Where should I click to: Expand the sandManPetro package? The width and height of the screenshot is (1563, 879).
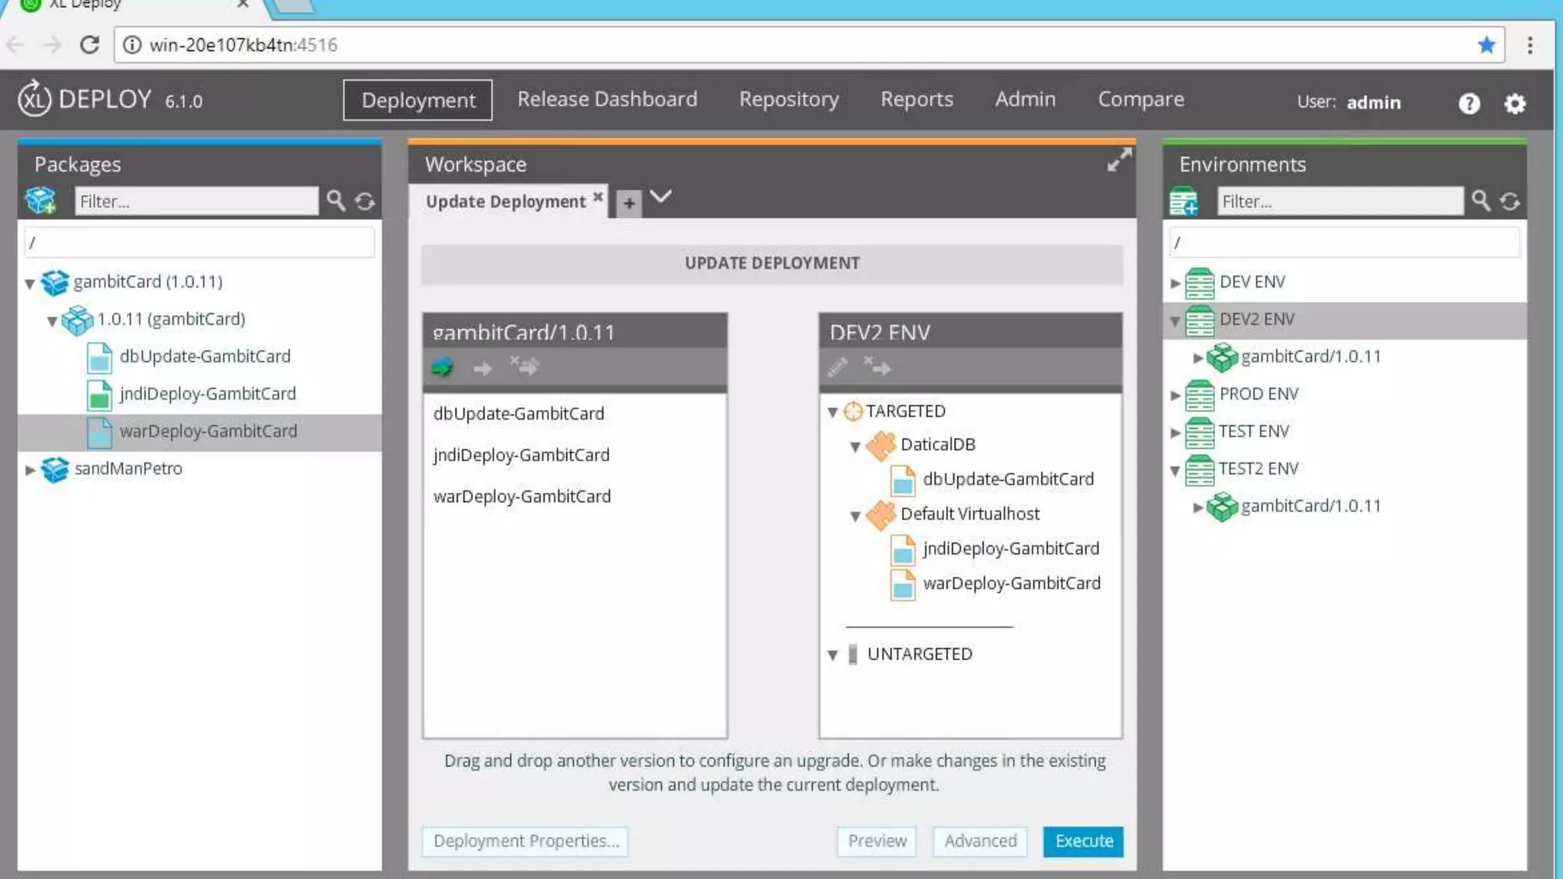[x=30, y=470]
